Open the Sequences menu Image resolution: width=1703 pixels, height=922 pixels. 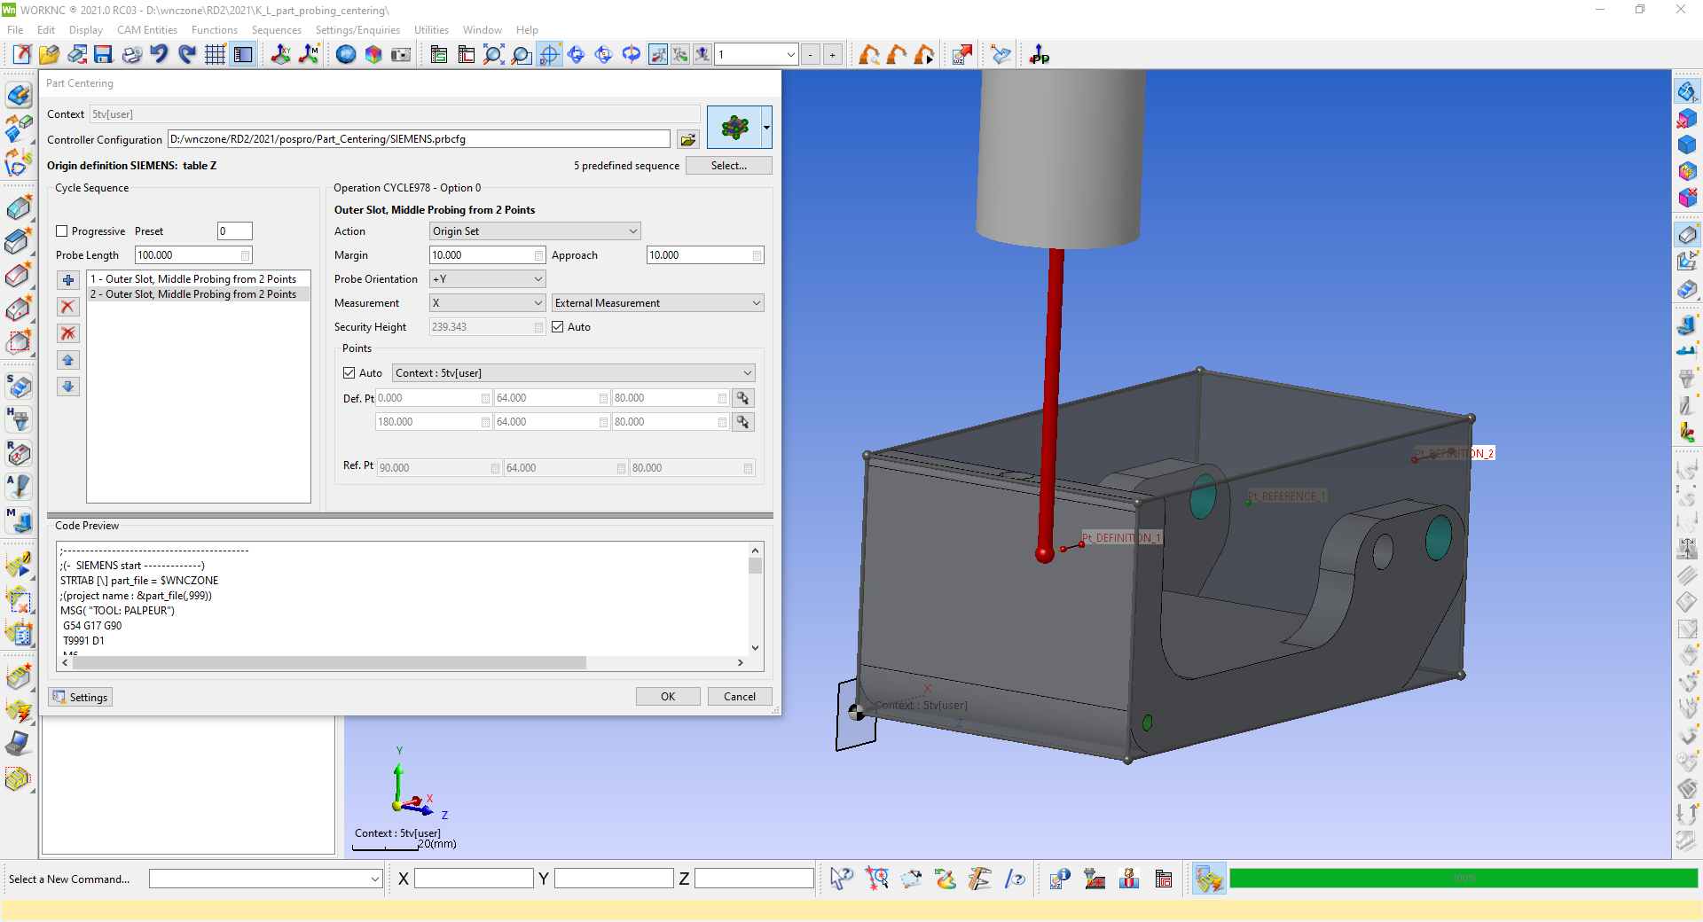(277, 30)
